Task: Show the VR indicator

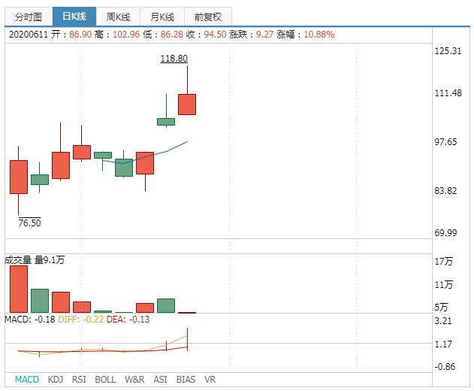Action: click(x=210, y=380)
